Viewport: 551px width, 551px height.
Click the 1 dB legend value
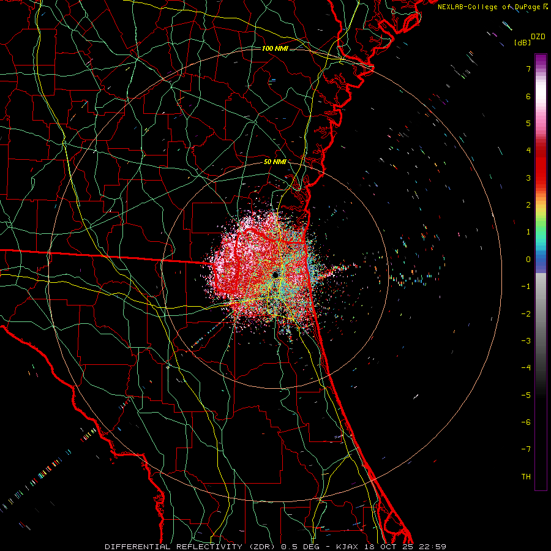click(x=528, y=232)
